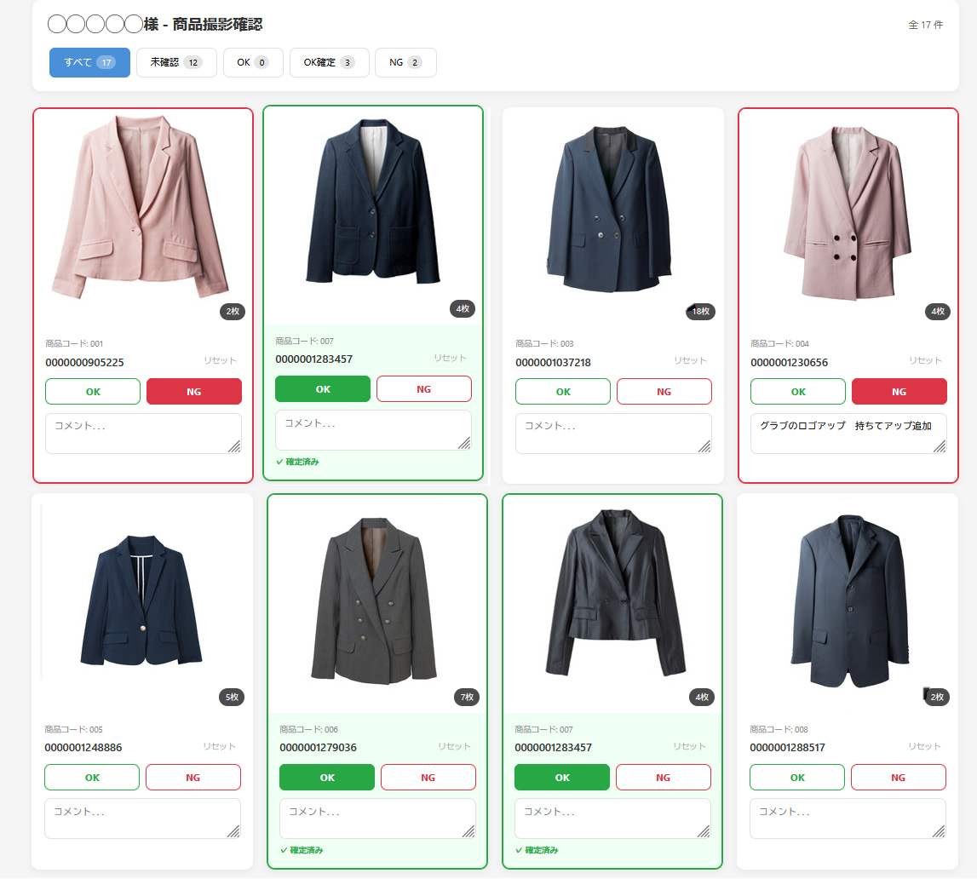
Task: Reset item 0000001279036 status
Action: [x=454, y=746]
